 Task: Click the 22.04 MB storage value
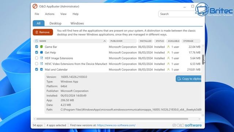(195, 47)
